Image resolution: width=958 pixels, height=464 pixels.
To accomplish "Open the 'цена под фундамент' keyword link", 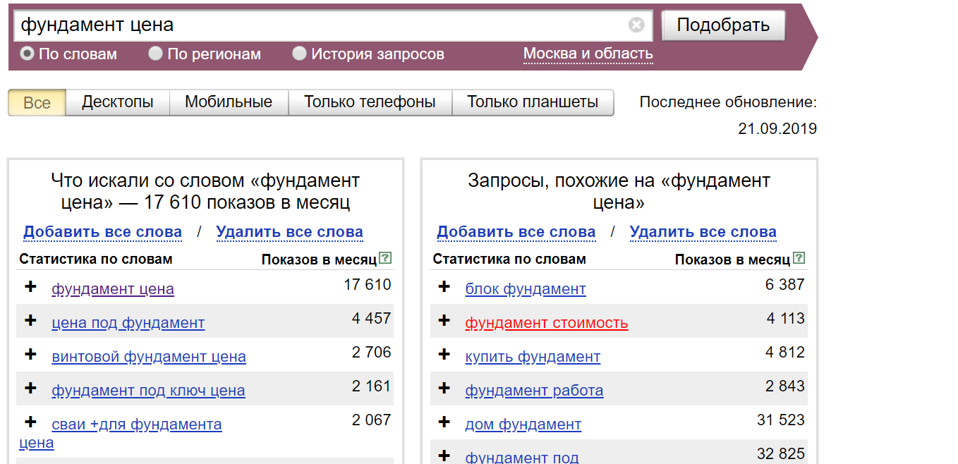I will (128, 323).
